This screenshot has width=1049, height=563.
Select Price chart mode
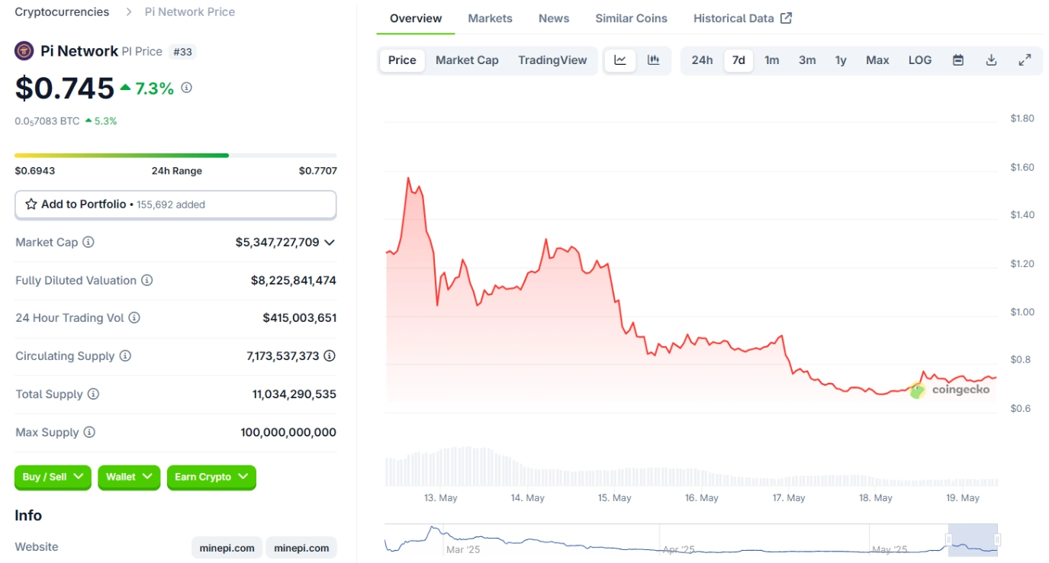(402, 60)
